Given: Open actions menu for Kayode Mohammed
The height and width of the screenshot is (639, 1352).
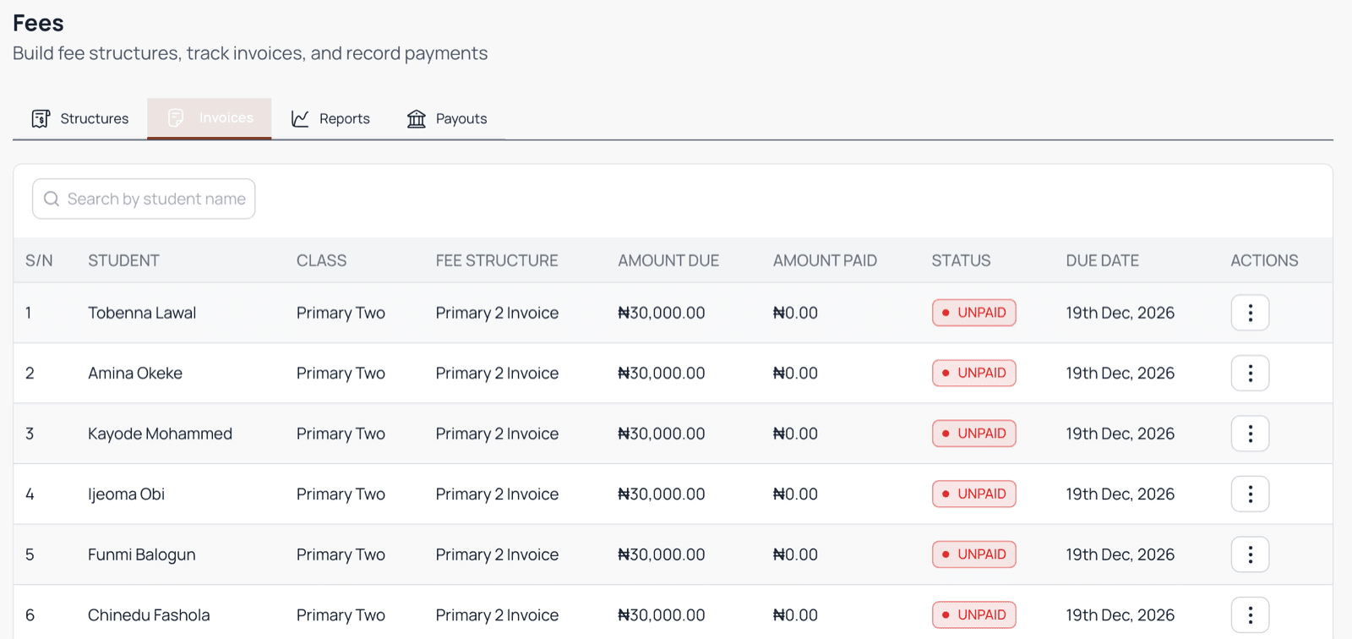Looking at the screenshot, I should point(1250,434).
